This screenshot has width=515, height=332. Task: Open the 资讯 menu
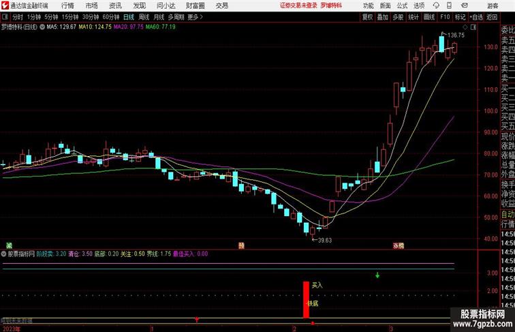pos(115,5)
